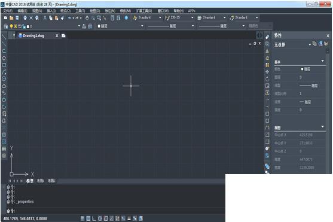Click the Undo arrow icon

point(70,18)
